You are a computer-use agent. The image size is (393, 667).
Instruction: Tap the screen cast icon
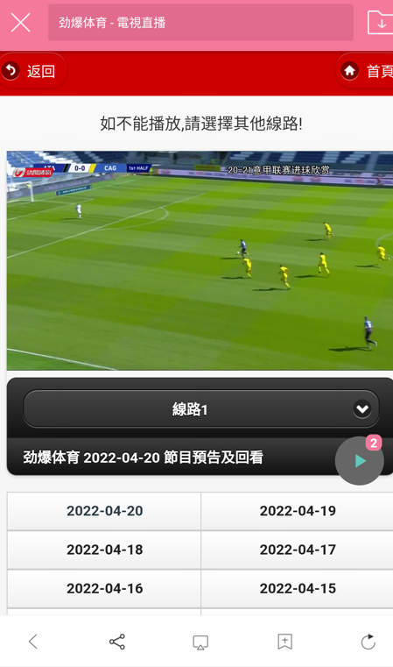tap(200, 642)
